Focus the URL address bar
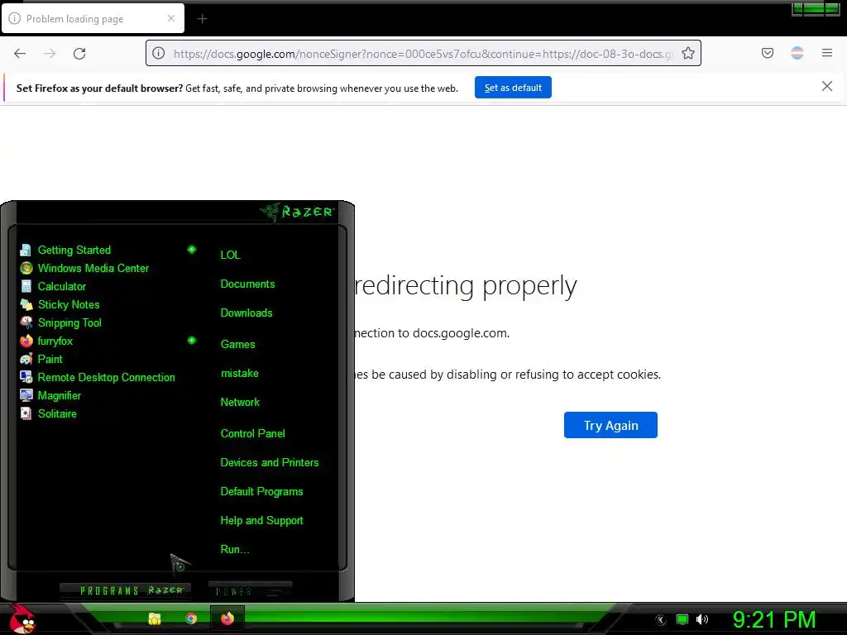 point(423,53)
